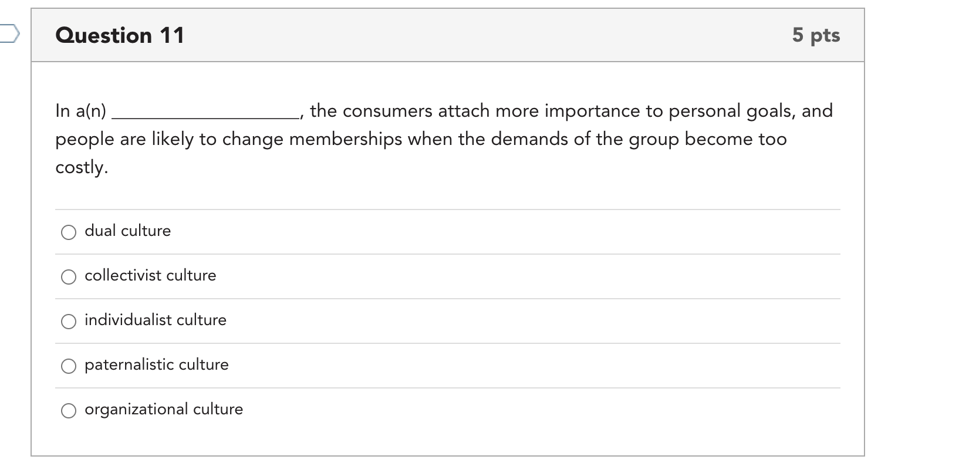Click the 'organizational culture' answer label
The image size is (959, 473).
point(164,409)
